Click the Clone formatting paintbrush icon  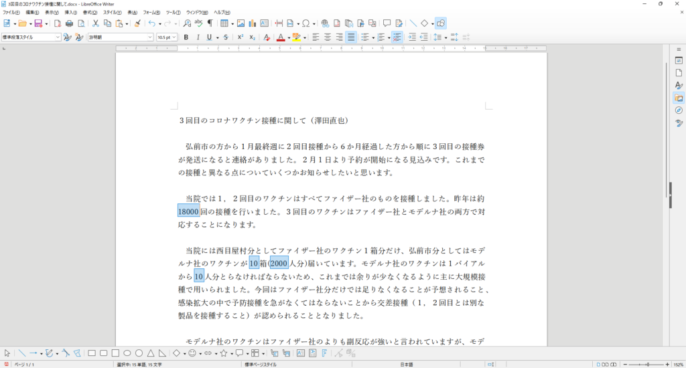coord(137,23)
